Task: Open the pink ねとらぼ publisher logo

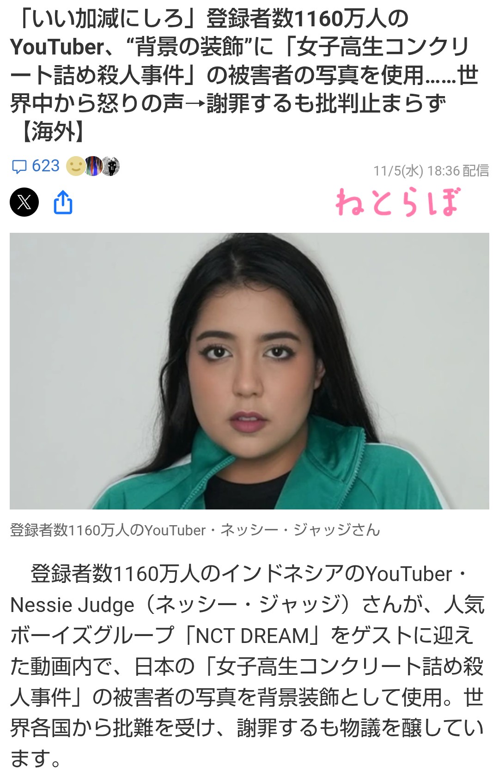Action: click(x=398, y=202)
